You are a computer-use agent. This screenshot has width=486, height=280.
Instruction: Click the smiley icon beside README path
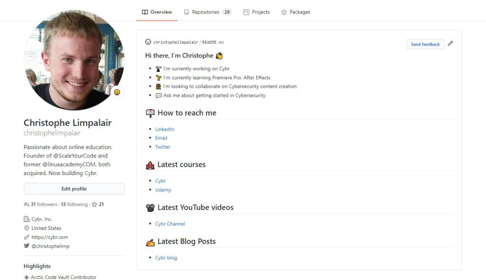[148, 42]
